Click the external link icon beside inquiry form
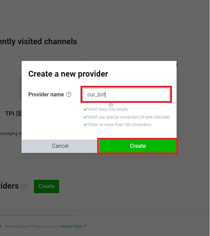Image resolution: width=210 pixels, height=236 pixels. 85,226
